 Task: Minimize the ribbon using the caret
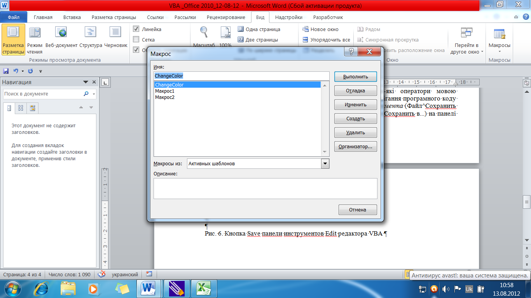point(516,17)
